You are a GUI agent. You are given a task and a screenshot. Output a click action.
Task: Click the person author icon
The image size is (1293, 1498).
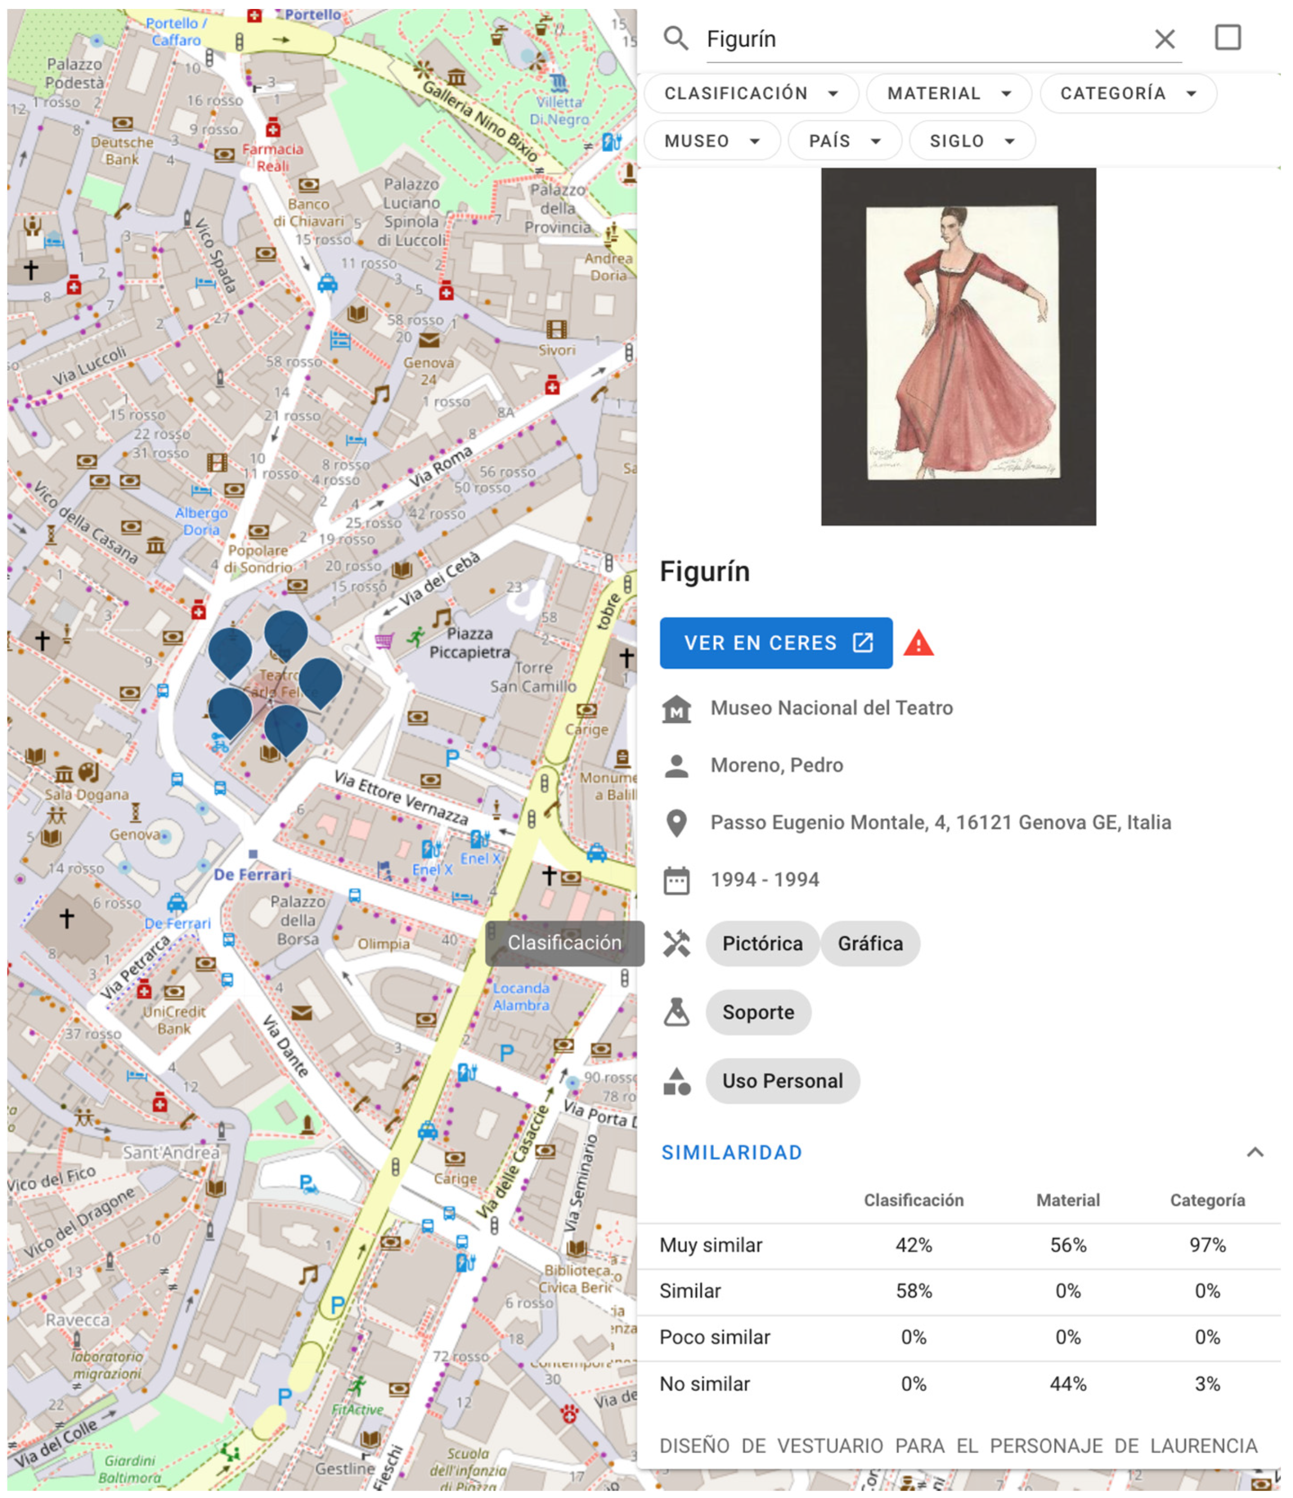[676, 765]
